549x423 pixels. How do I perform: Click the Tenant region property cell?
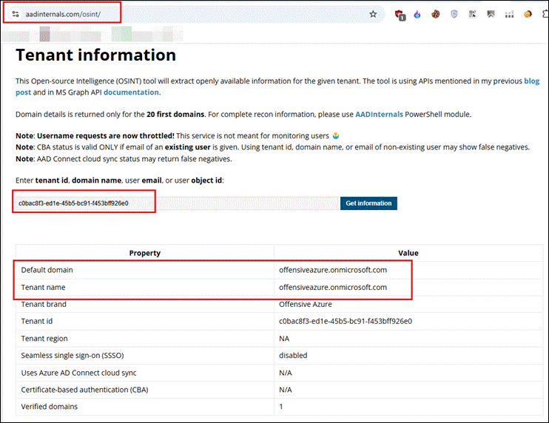[x=144, y=339]
